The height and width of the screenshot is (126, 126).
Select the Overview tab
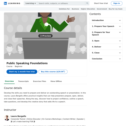click(9, 81)
